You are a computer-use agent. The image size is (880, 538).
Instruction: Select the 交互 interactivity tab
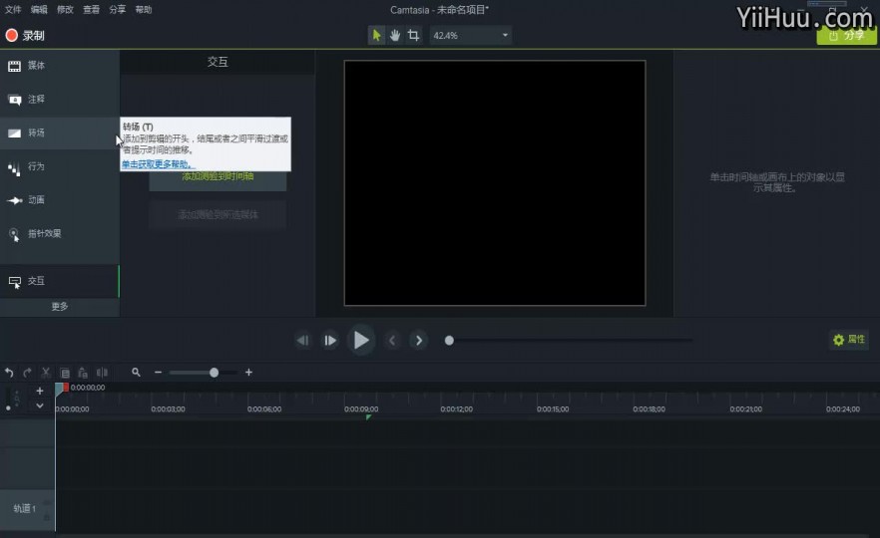pos(60,281)
